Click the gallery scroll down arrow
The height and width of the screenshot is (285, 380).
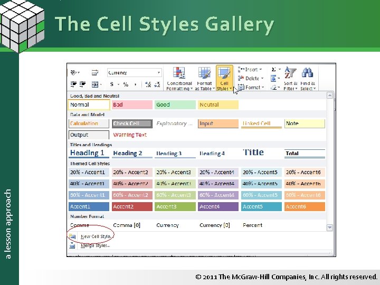pos(329,227)
